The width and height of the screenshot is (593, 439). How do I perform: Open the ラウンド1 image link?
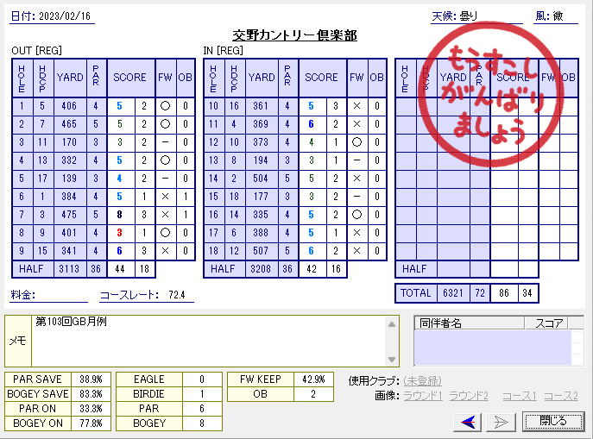tap(426, 396)
